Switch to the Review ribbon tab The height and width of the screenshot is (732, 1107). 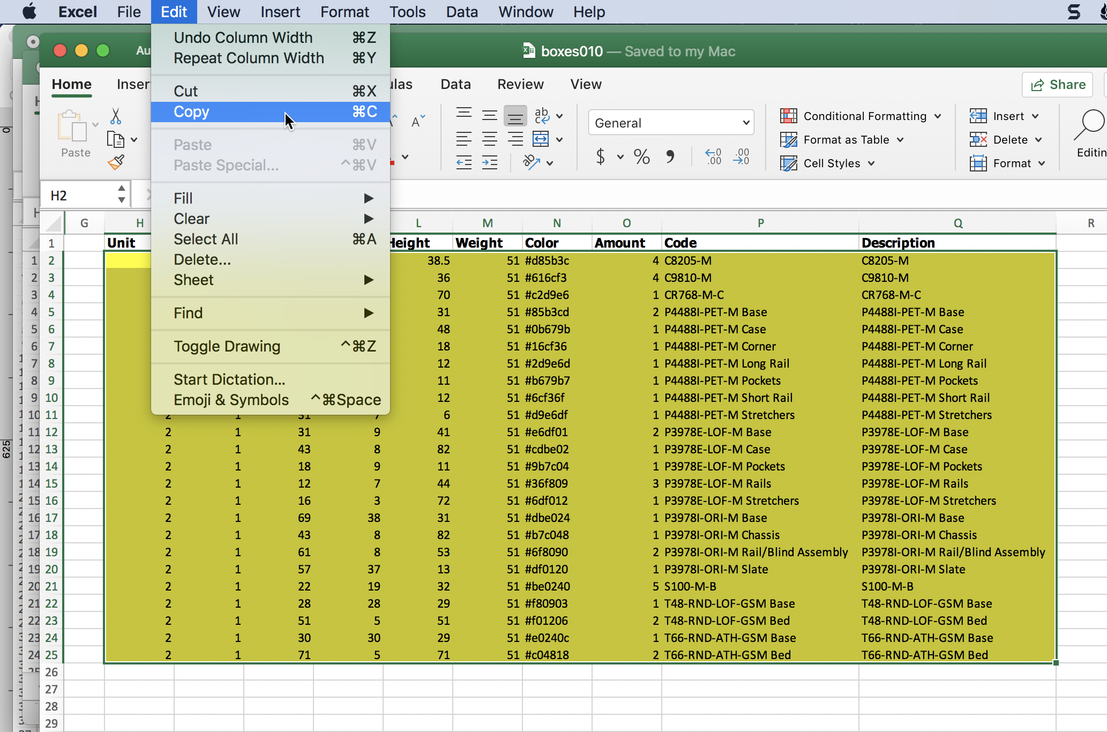tap(520, 84)
